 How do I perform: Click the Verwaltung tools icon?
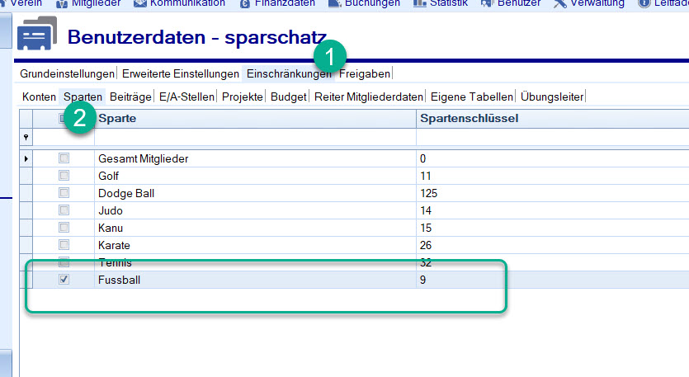(559, 3)
